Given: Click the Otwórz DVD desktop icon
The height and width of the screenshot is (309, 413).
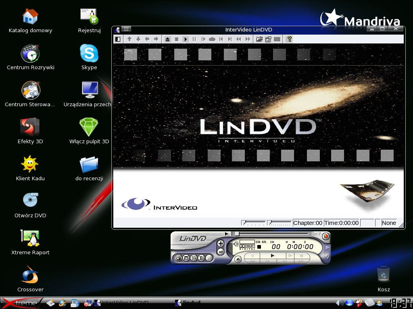Looking at the screenshot, I should pos(30,206).
